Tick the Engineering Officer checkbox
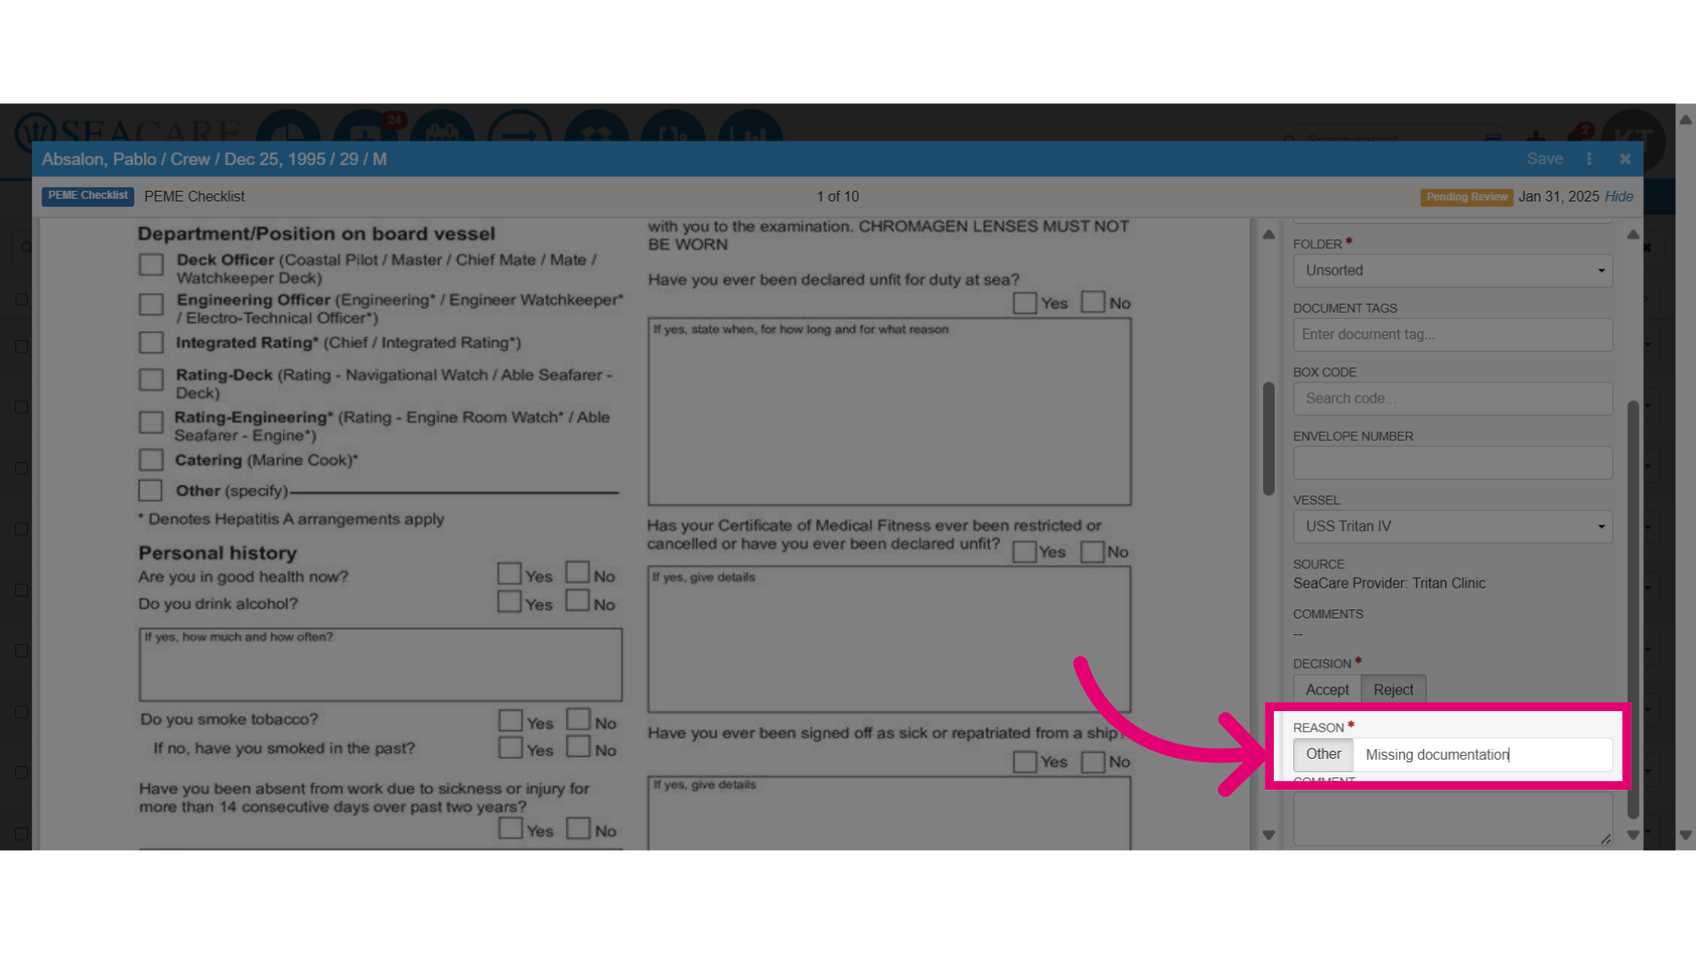 [x=151, y=305]
